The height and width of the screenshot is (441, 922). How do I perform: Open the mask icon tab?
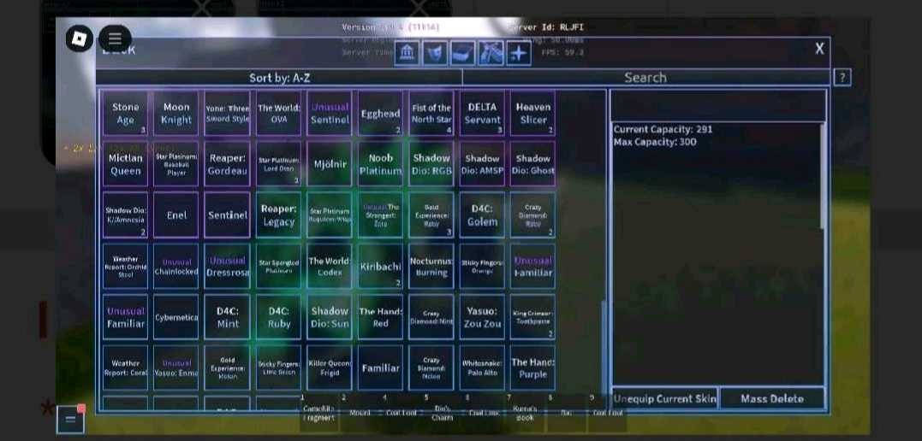click(x=435, y=54)
